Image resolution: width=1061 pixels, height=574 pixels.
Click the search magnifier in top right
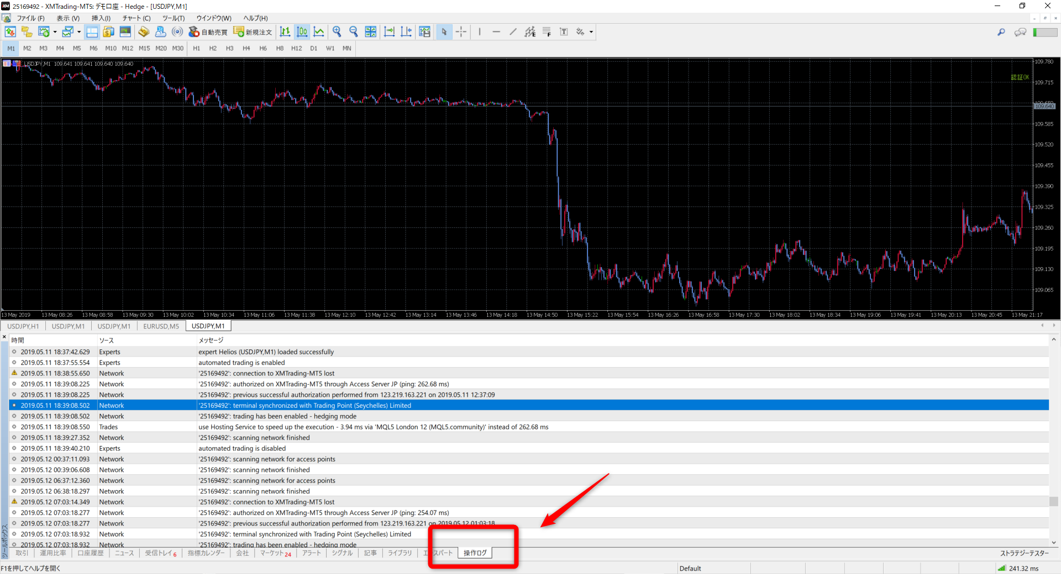point(1001,32)
